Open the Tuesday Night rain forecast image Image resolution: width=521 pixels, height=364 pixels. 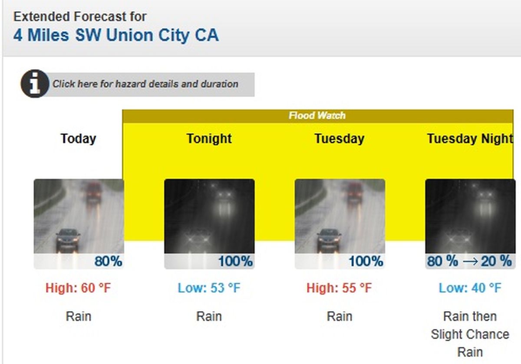tap(470, 216)
